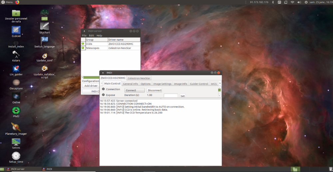The height and width of the screenshot is (172, 333).
Task: Select the Main Control tab
Action: click(112, 84)
